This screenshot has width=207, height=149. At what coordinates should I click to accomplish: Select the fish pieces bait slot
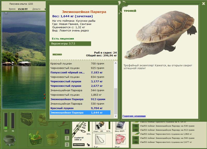coord(121,139)
